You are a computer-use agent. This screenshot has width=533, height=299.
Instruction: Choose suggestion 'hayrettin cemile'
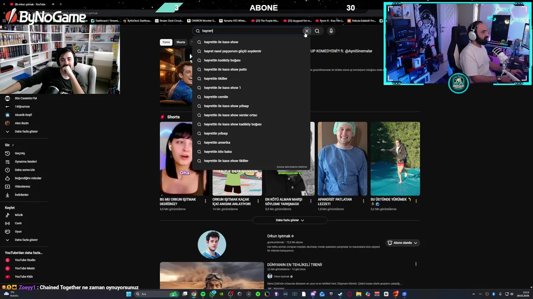(x=252, y=97)
